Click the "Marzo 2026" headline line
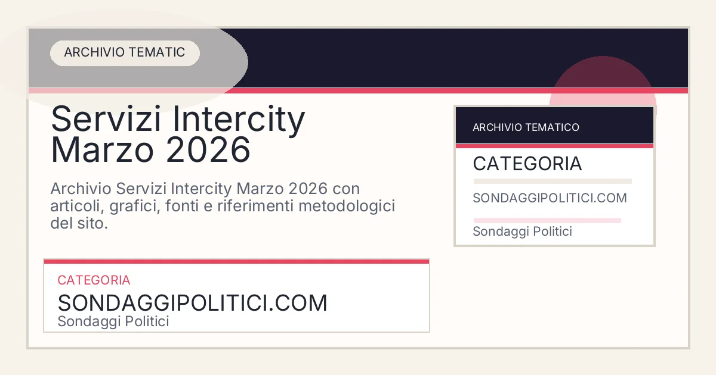This screenshot has height=375, width=716. (x=150, y=150)
